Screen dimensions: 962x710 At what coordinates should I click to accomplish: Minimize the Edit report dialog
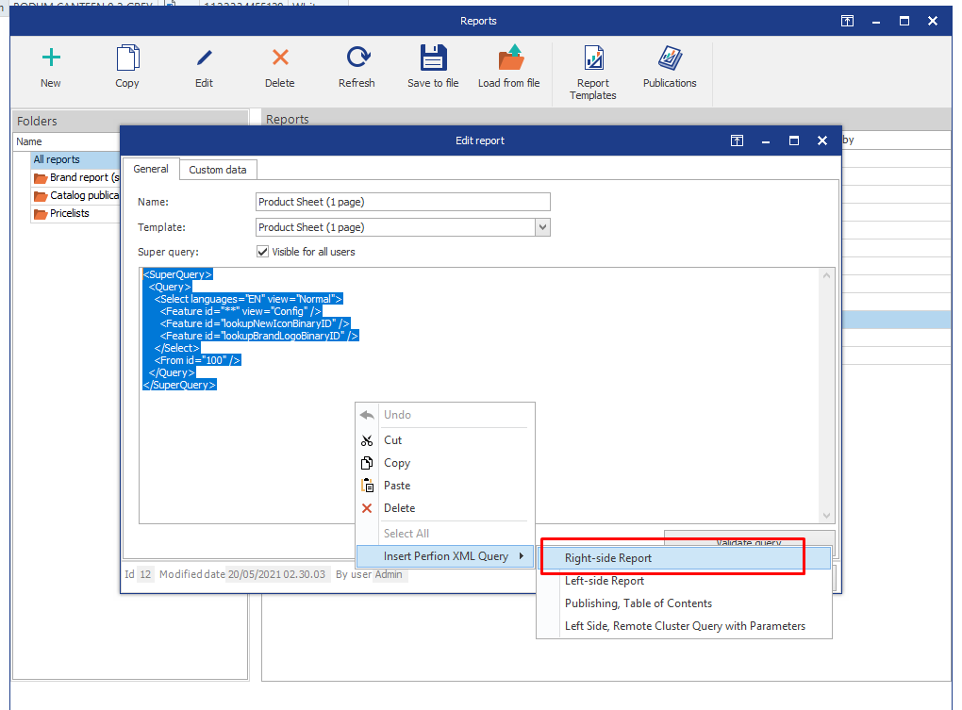[766, 141]
